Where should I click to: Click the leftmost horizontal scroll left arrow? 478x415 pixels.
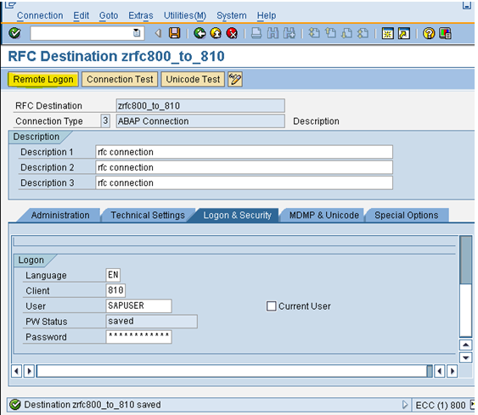click(16, 371)
